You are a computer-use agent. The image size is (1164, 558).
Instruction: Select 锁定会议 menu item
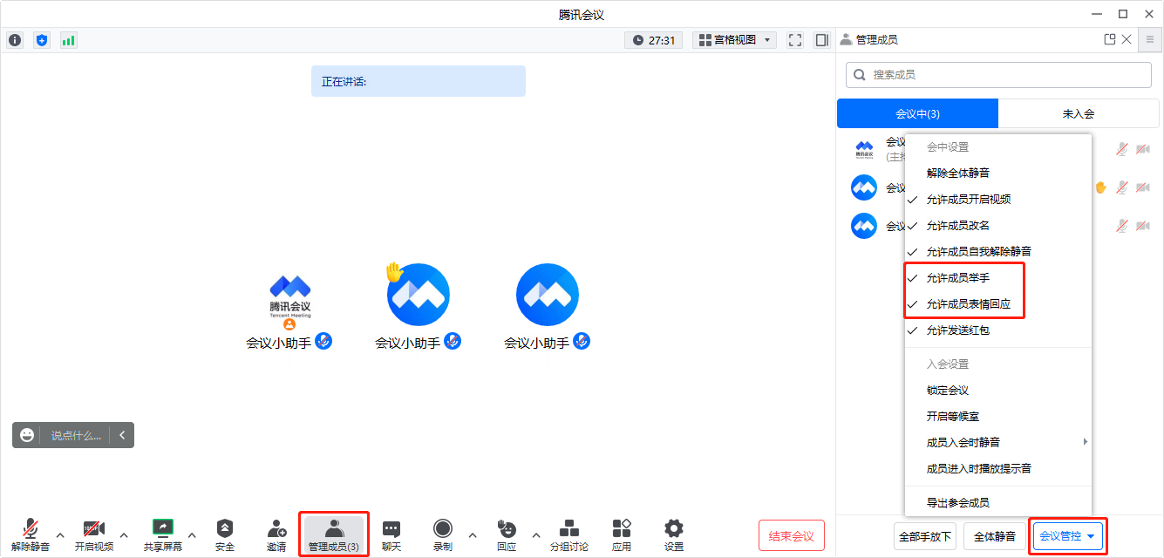998,391
